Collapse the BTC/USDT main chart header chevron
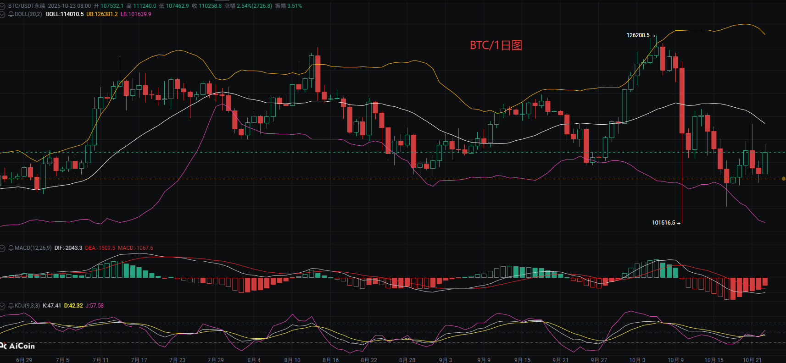 point(3,6)
